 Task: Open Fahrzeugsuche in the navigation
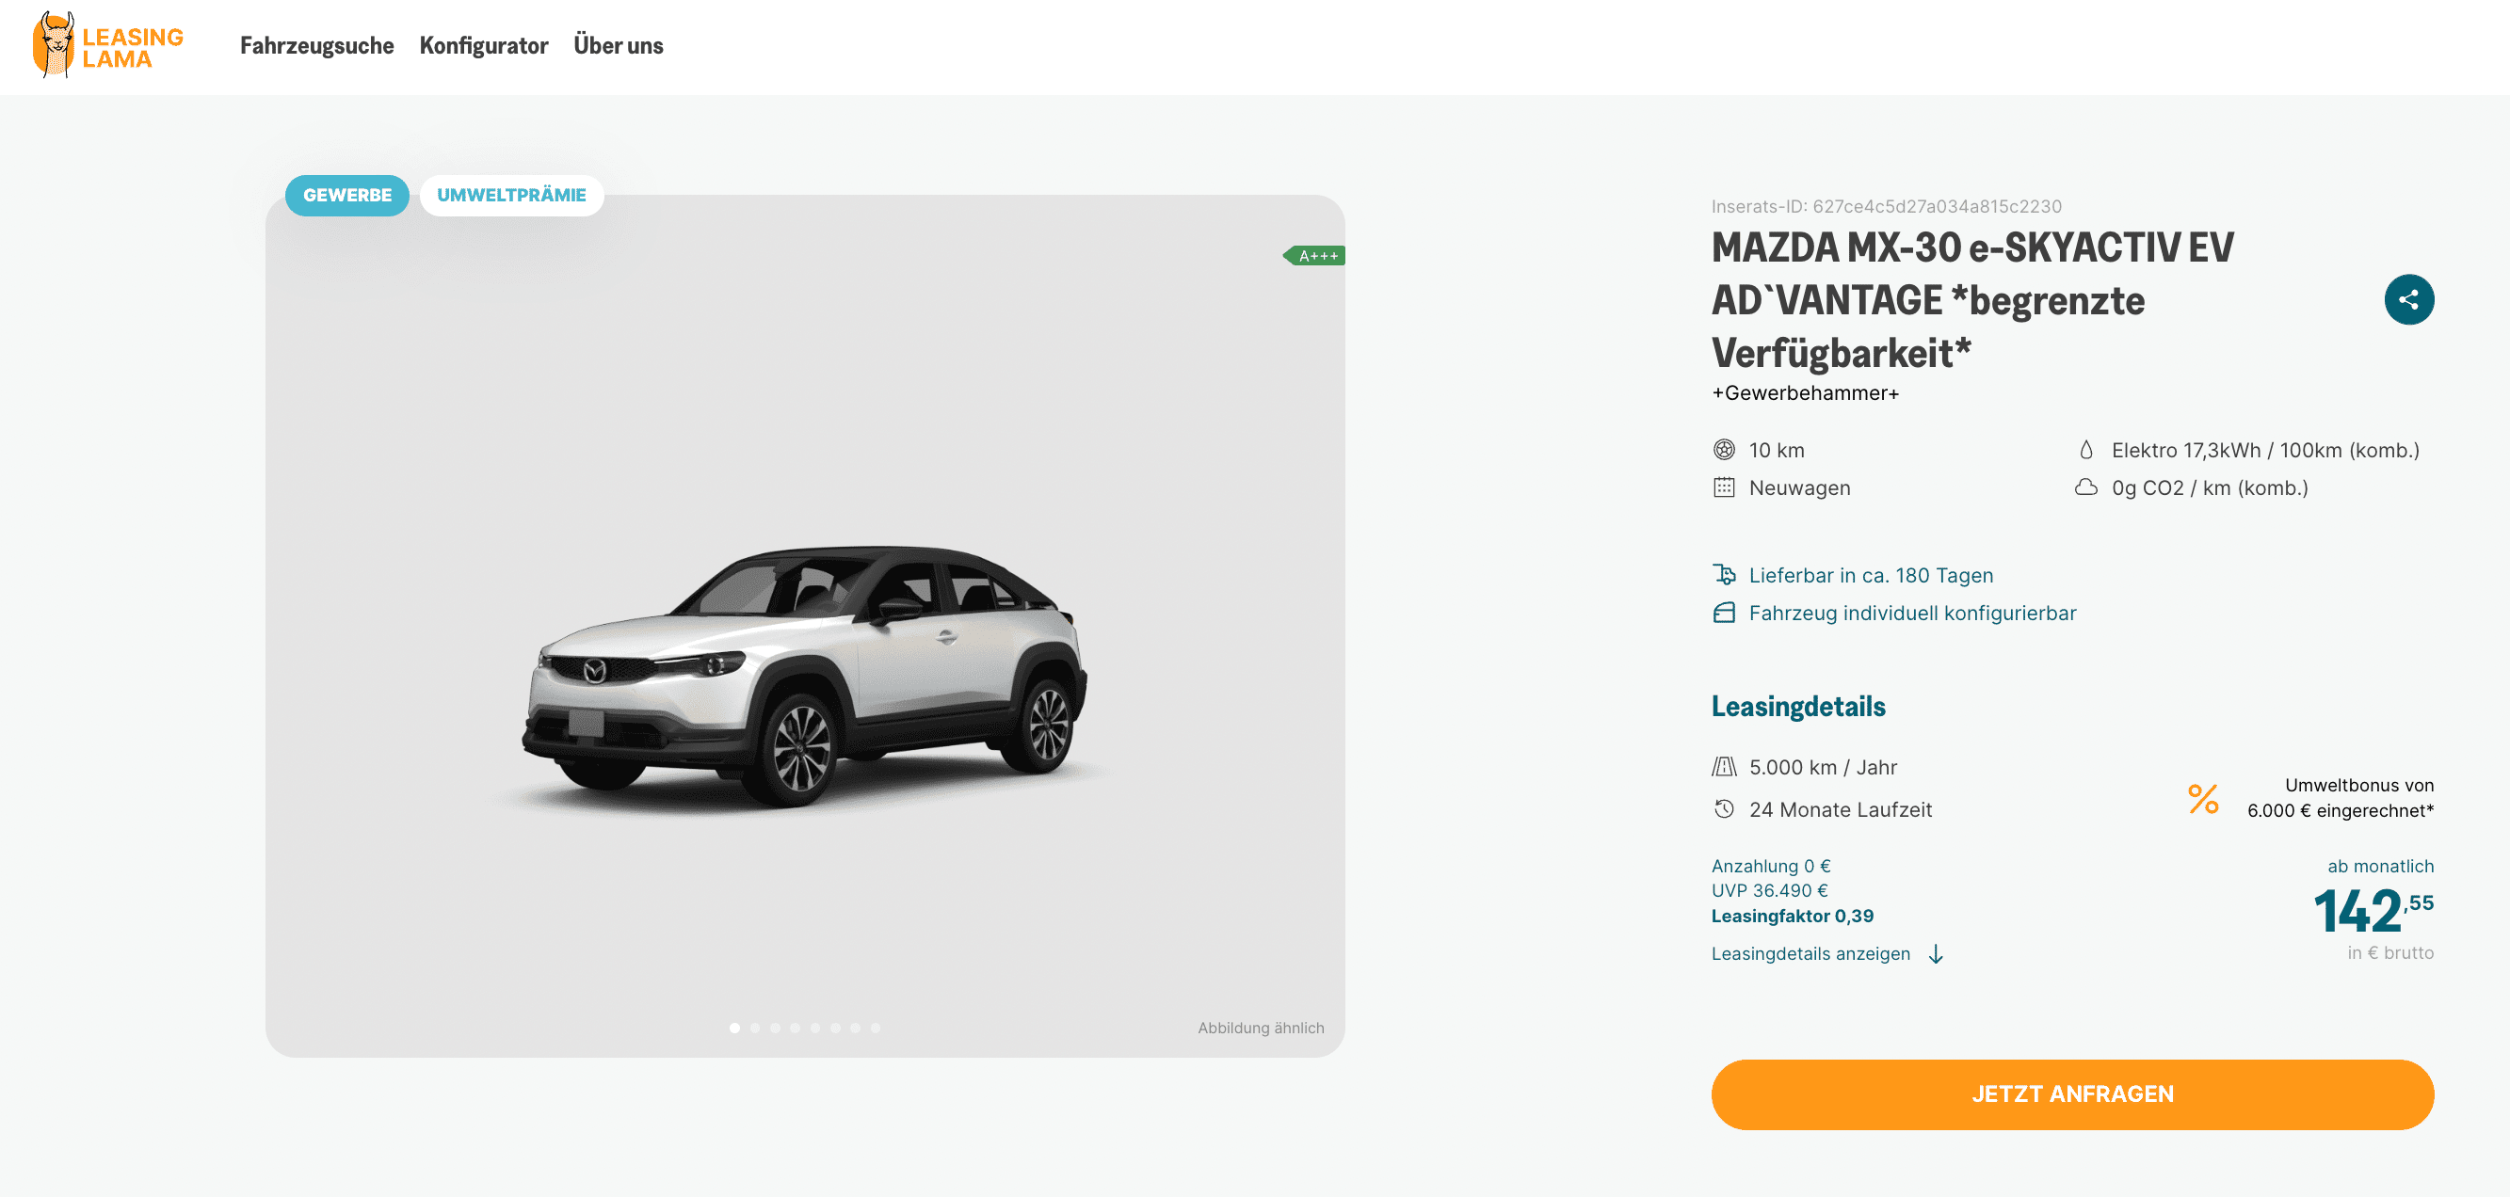pyautogui.click(x=316, y=46)
